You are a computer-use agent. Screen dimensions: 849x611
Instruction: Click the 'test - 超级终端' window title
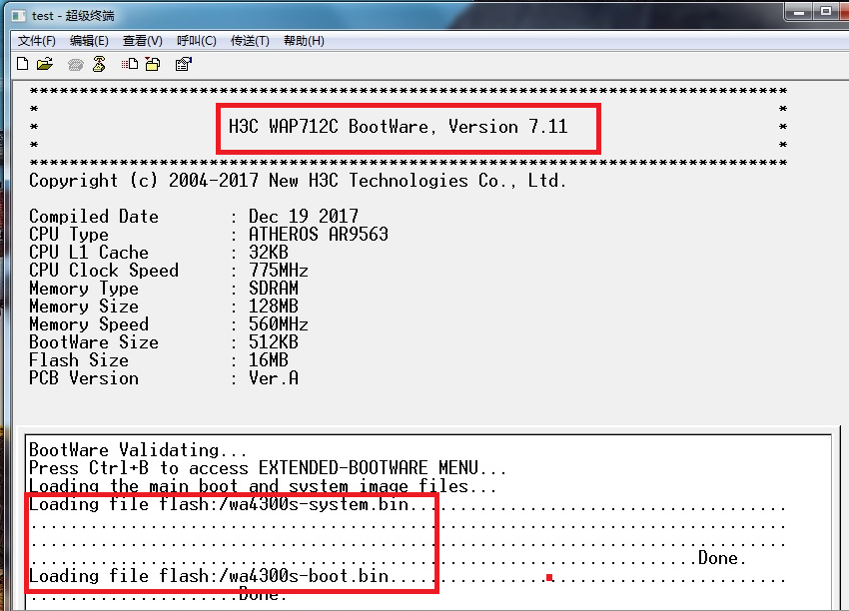[x=73, y=16]
